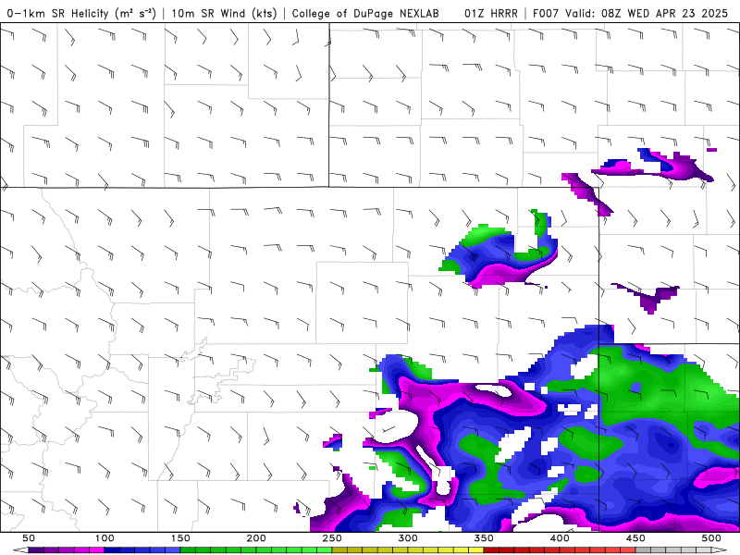This screenshot has width=740, height=555.
Task: Click the '10m SR Wind (kts)' label
Action: [224, 13]
